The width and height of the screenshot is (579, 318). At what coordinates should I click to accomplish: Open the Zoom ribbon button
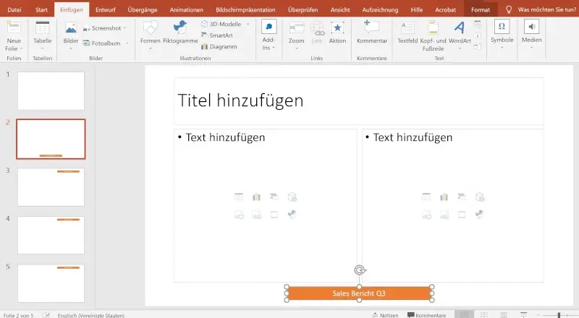[296, 35]
